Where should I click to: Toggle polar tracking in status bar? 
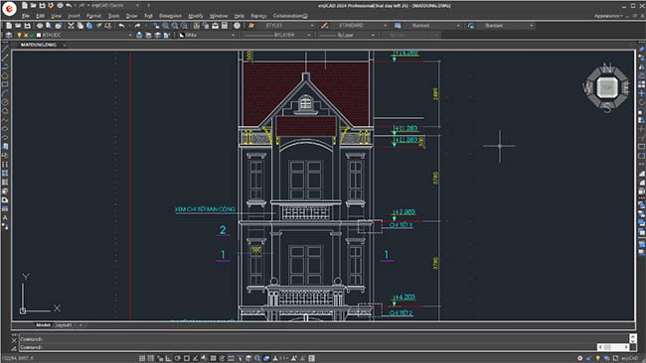(x=178, y=358)
